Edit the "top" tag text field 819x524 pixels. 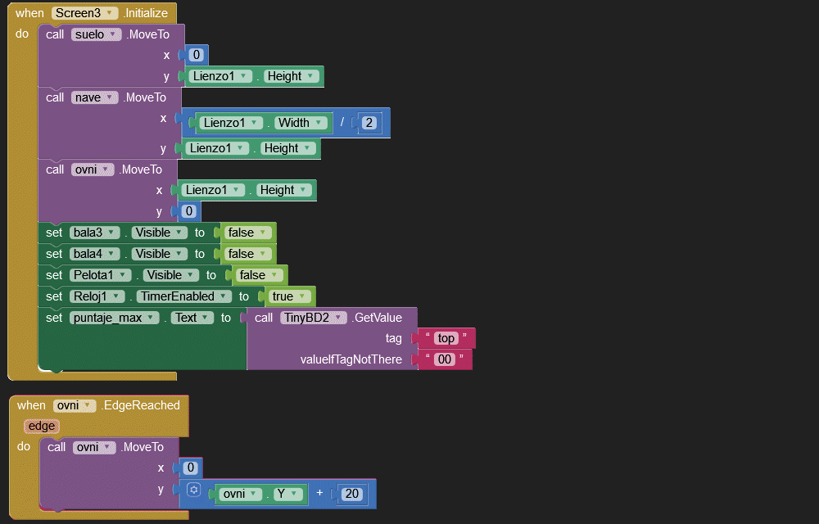pyautogui.click(x=446, y=338)
